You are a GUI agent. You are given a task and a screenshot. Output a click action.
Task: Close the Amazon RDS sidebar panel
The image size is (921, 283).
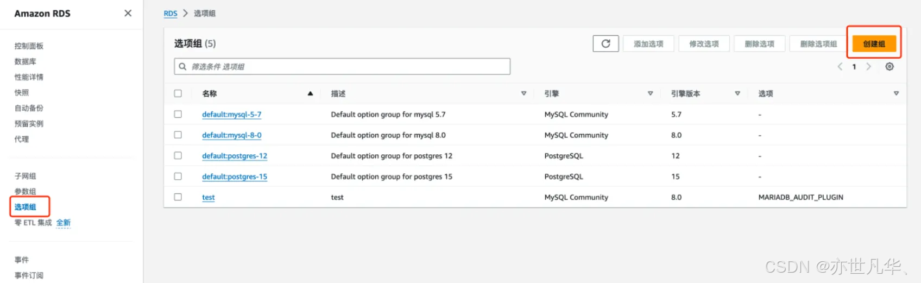click(128, 13)
